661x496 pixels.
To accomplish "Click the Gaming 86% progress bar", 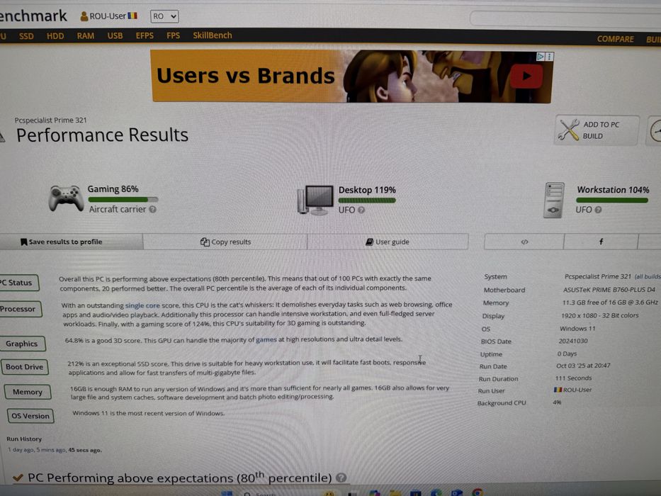I will click(123, 200).
